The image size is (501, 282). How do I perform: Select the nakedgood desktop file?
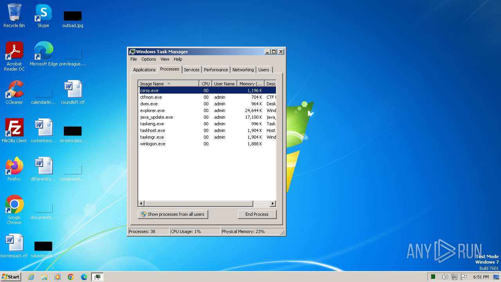point(43,249)
